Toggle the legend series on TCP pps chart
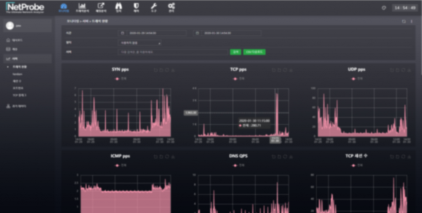 click(x=239, y=78)
